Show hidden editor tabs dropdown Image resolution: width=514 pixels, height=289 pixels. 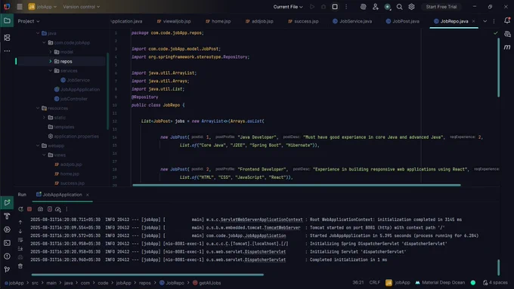[485, 21]
